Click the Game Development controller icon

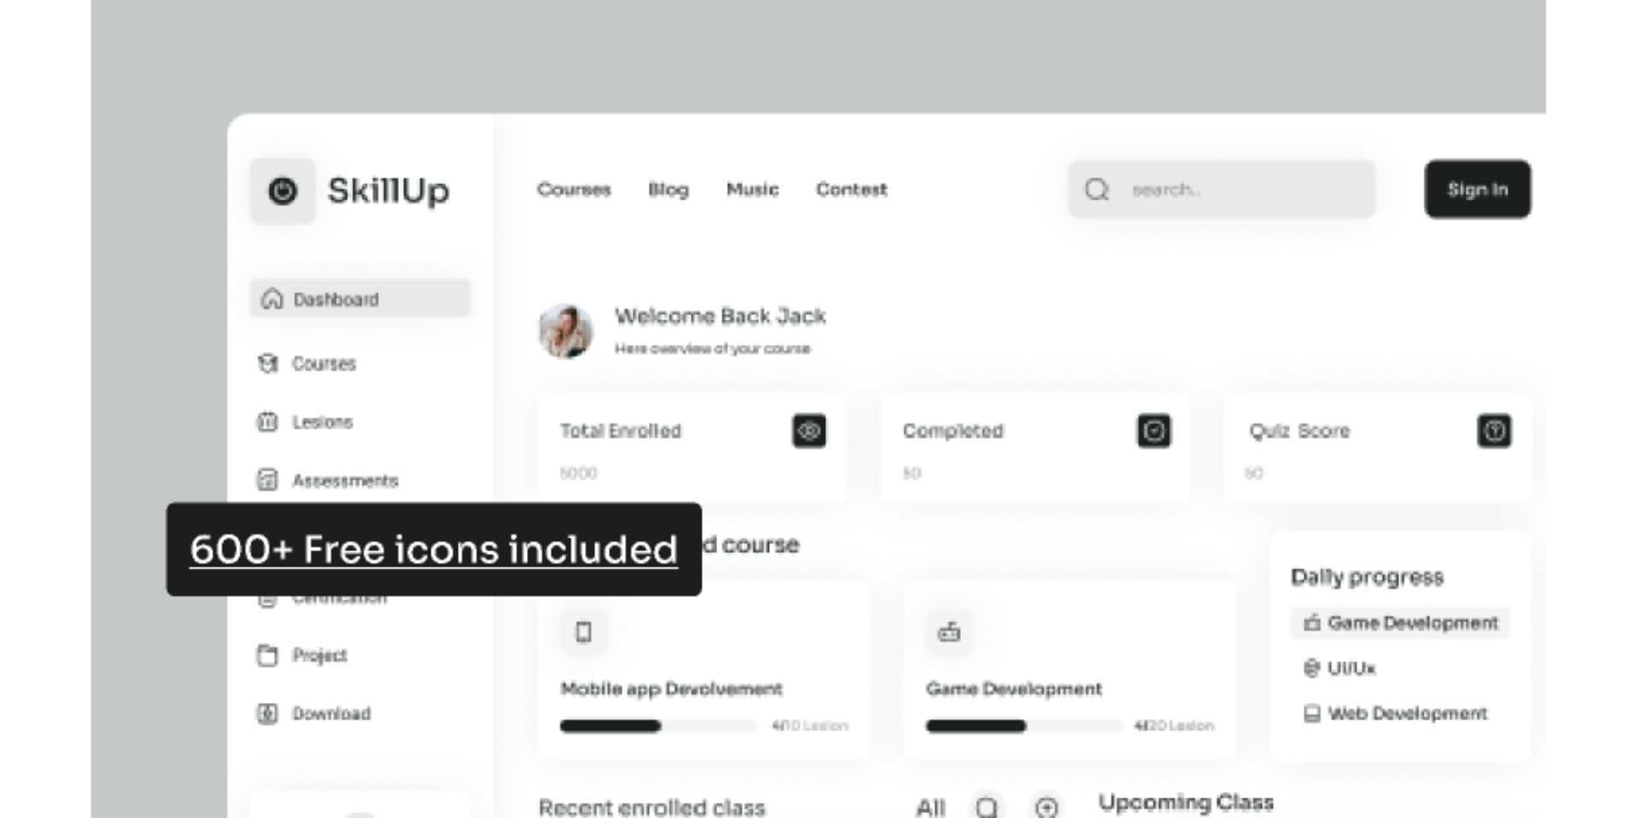pos(949,631)
